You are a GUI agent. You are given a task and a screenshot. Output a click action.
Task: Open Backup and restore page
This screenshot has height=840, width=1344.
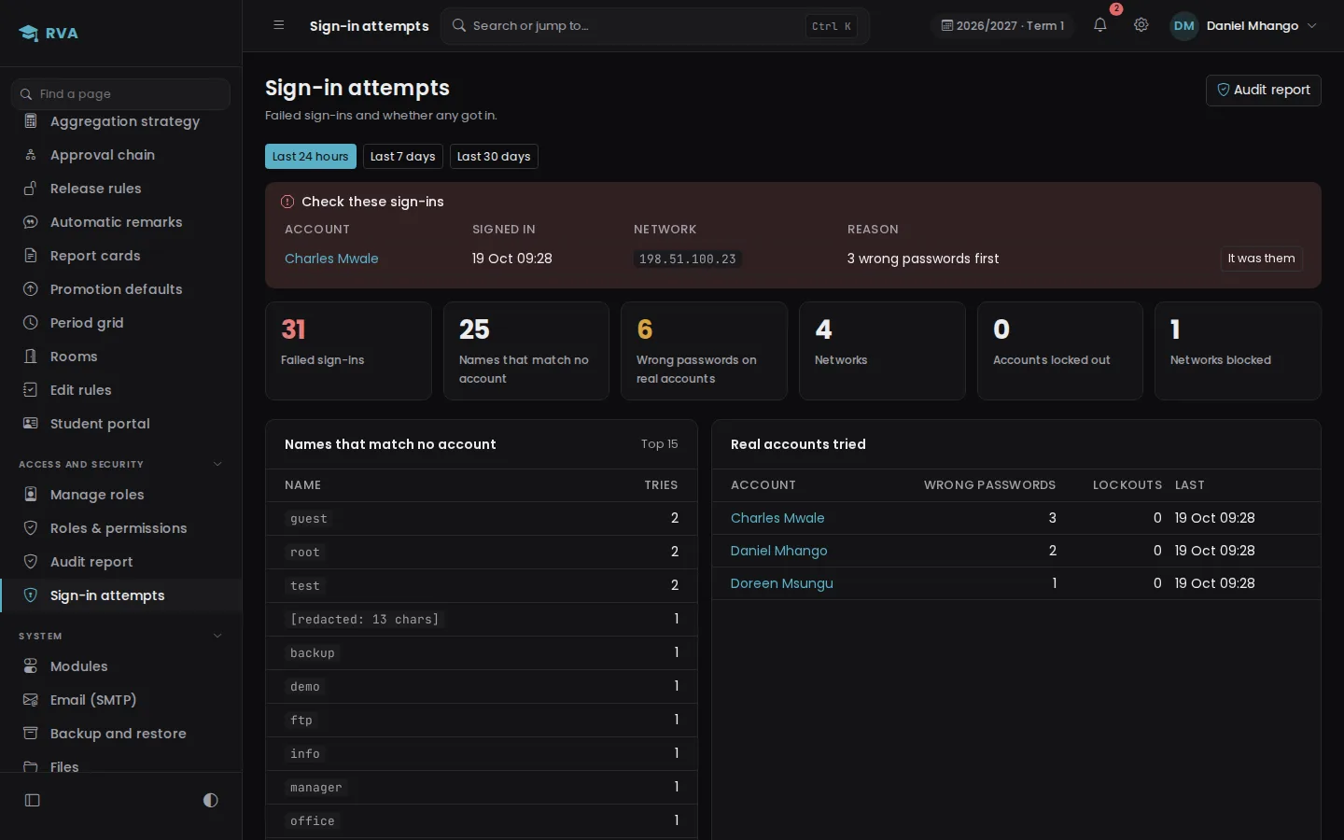pyautogui.click(x=121, y=734)
